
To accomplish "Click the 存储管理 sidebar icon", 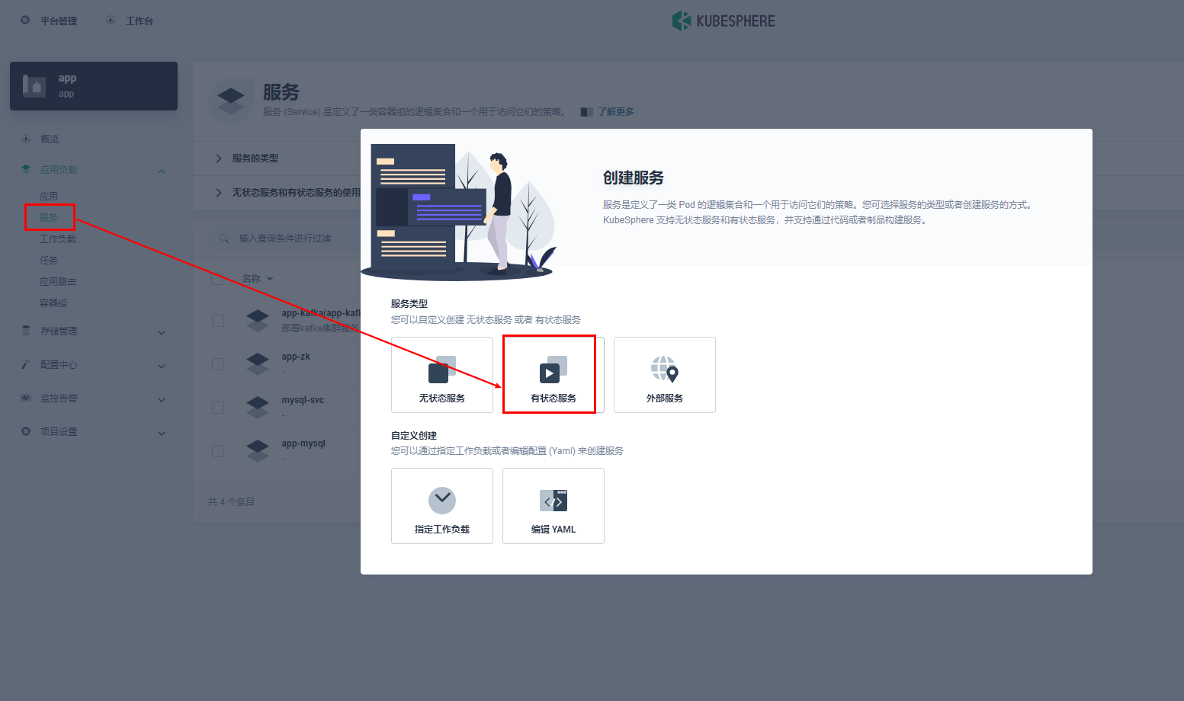I will (x=26, y=331).
